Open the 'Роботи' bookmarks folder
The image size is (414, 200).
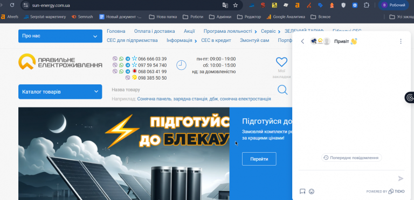point(194,17)
